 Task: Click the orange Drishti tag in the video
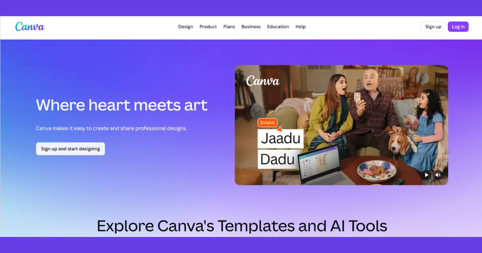pos(267,122)
